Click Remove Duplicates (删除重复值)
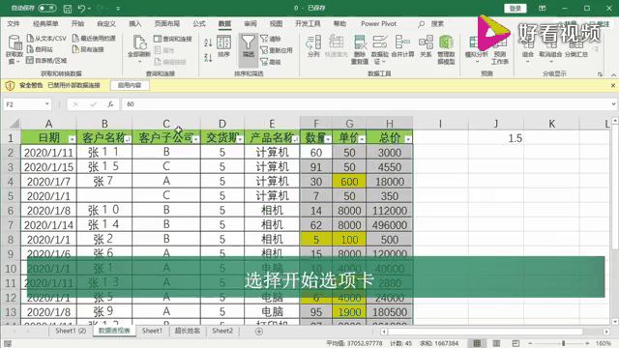 [359, 49]
